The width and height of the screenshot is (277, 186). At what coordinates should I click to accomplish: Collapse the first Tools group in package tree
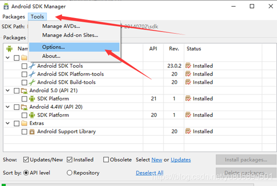[7, 57]
